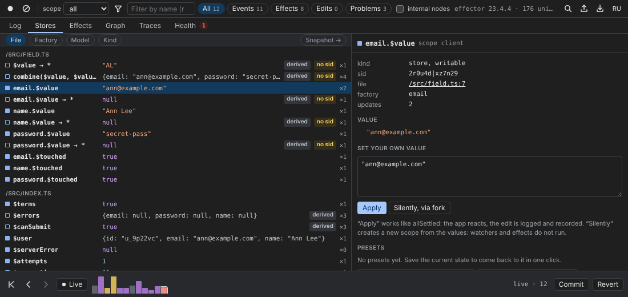Click the store icon beside $terms
628x297 pixels.
(7, 204)
